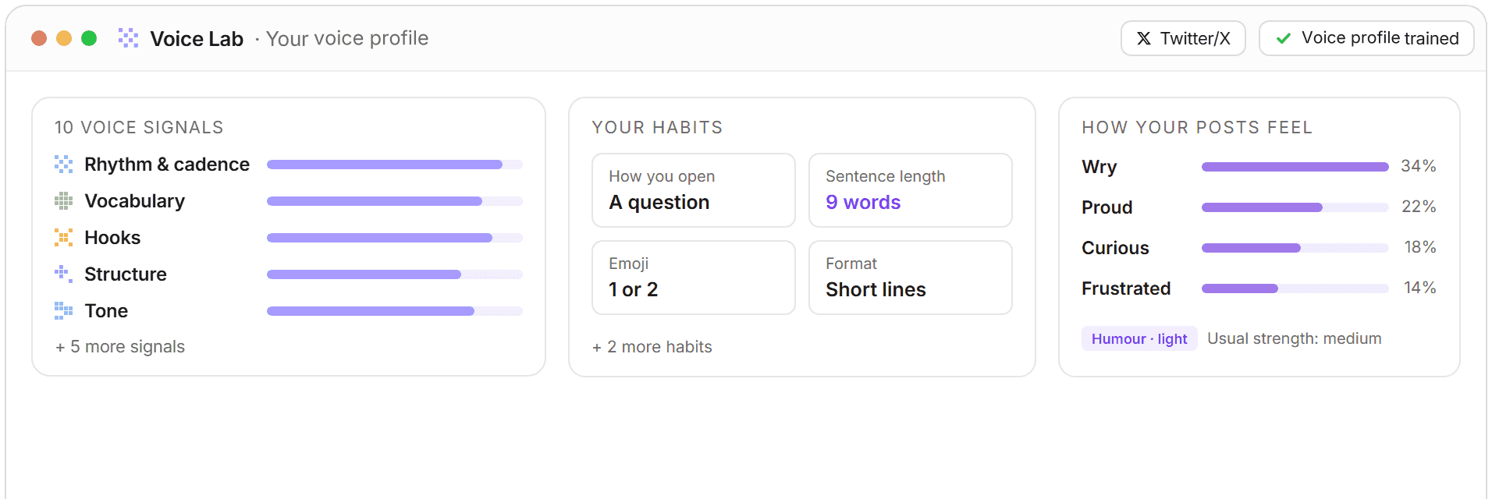The width and height of the screenshot is (1492, 499).
Task: Click the Curious feeling label
Action: pyautogui.click(x=1115, y=248)
